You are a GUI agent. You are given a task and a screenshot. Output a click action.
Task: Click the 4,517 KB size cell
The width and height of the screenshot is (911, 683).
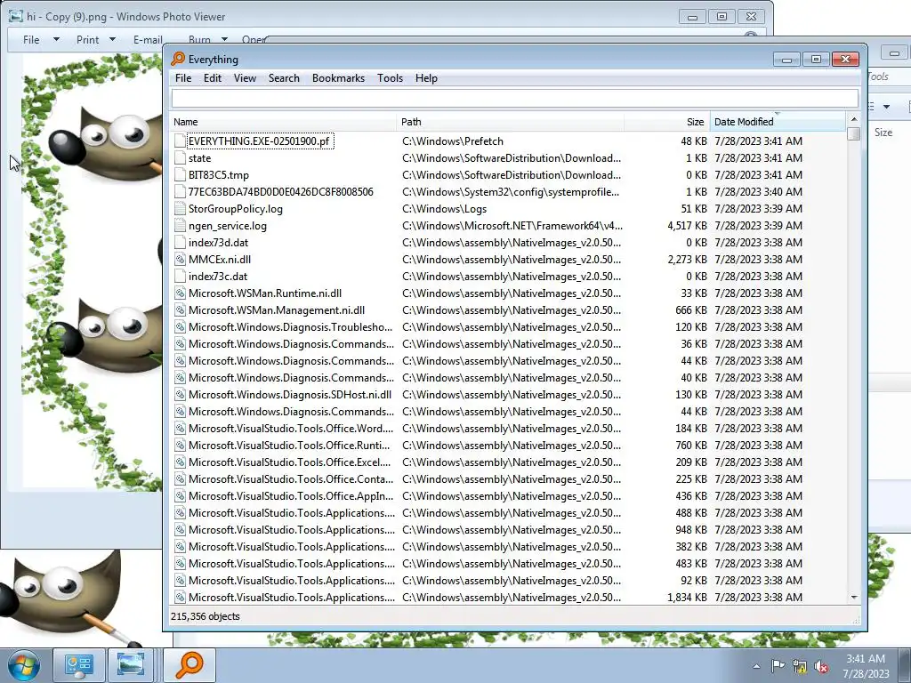(x=687, y=225)
